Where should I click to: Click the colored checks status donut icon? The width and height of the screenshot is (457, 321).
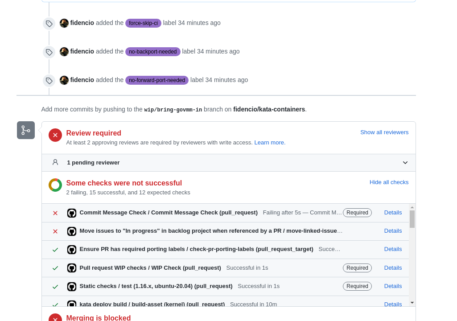pos(55,185)
